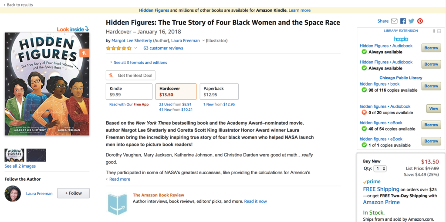Share on Twitter icon
Screen dimensions: 446x222
411,21
